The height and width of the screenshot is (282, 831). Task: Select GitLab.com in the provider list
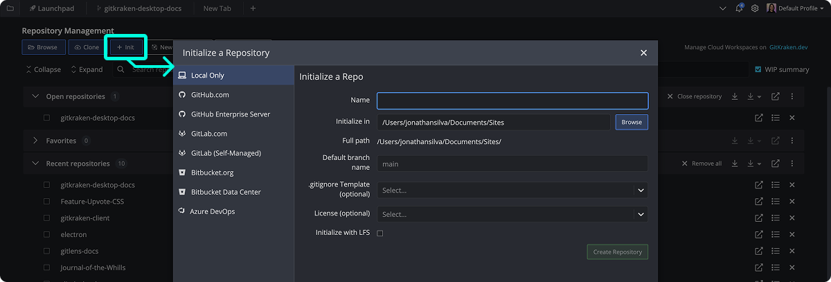209,134
